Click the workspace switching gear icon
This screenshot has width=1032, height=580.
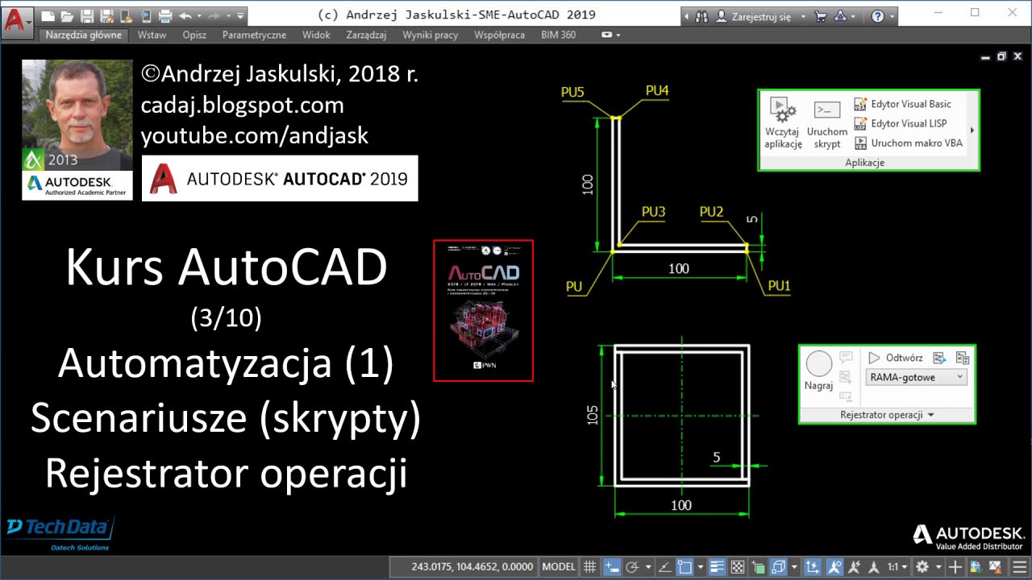point(922,567)
